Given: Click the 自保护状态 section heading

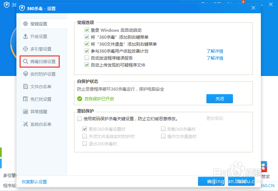Looking at the screenshot, I should (88, 82).
